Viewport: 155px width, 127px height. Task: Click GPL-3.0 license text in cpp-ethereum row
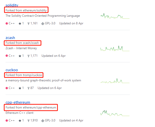[x=50, y=120]
